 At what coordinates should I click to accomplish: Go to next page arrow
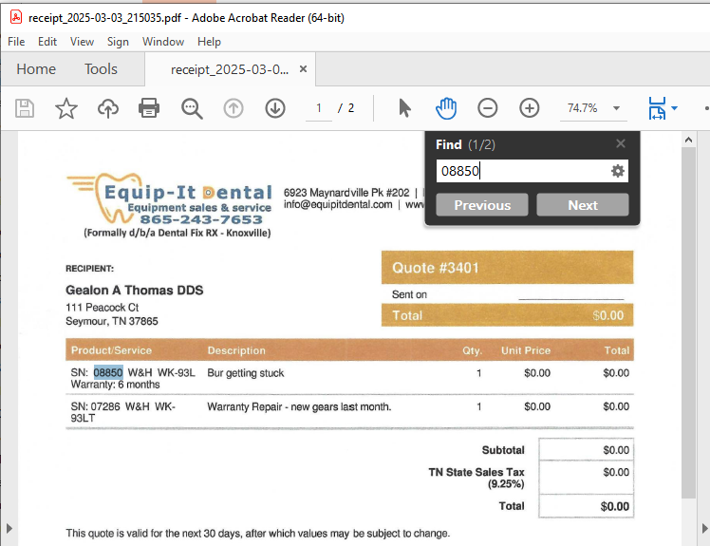[x=275, y=108]
